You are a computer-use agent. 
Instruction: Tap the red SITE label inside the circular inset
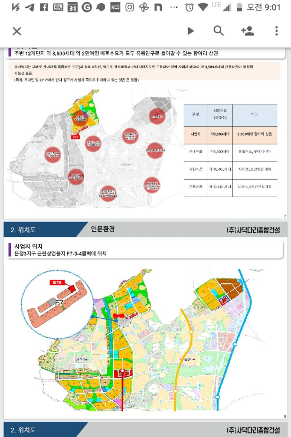coord(57,283)
